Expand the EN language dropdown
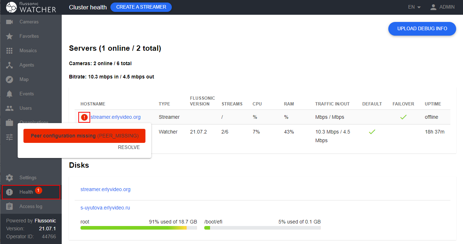 click(414, 7)
